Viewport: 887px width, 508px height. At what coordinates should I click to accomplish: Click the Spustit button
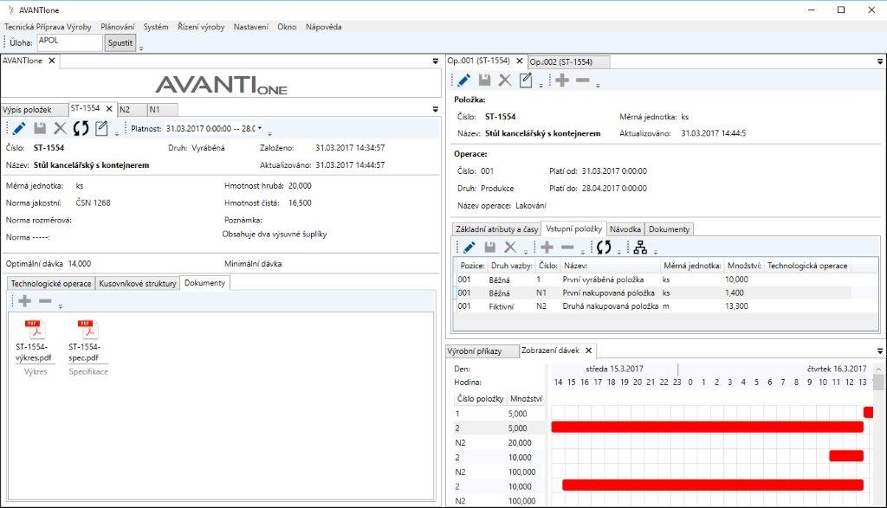pyautogui.click(x=120, y=43)
